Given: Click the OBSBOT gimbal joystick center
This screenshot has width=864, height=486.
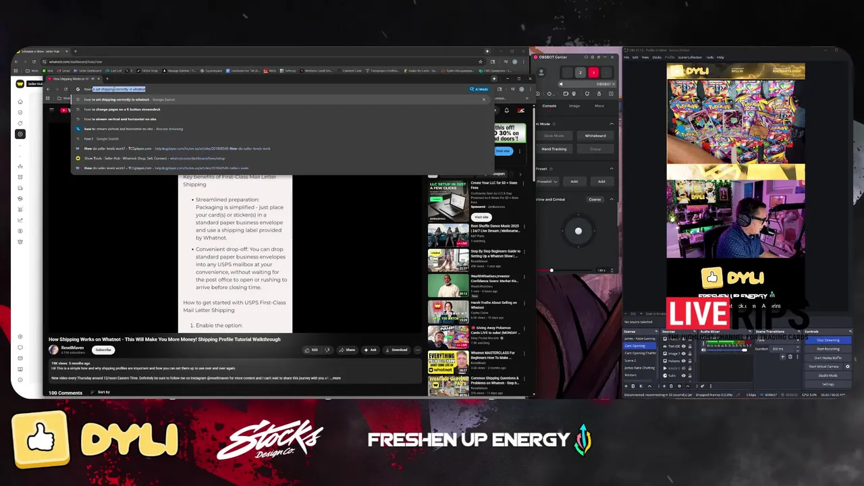Looking at the screenshot, I should coord(578,231).
